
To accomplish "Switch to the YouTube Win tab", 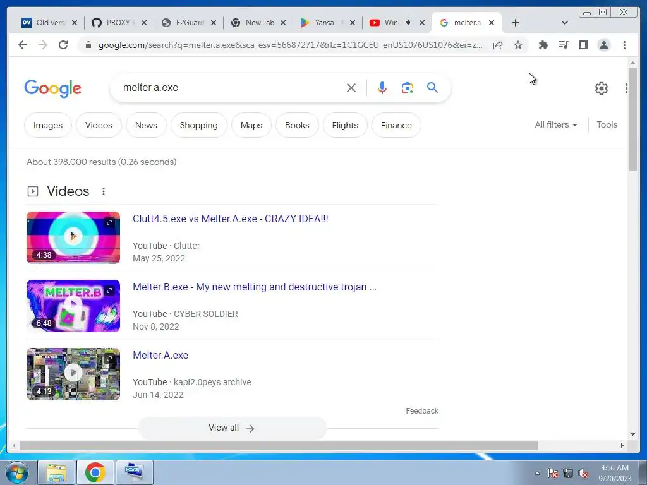I will click(397, 23).
